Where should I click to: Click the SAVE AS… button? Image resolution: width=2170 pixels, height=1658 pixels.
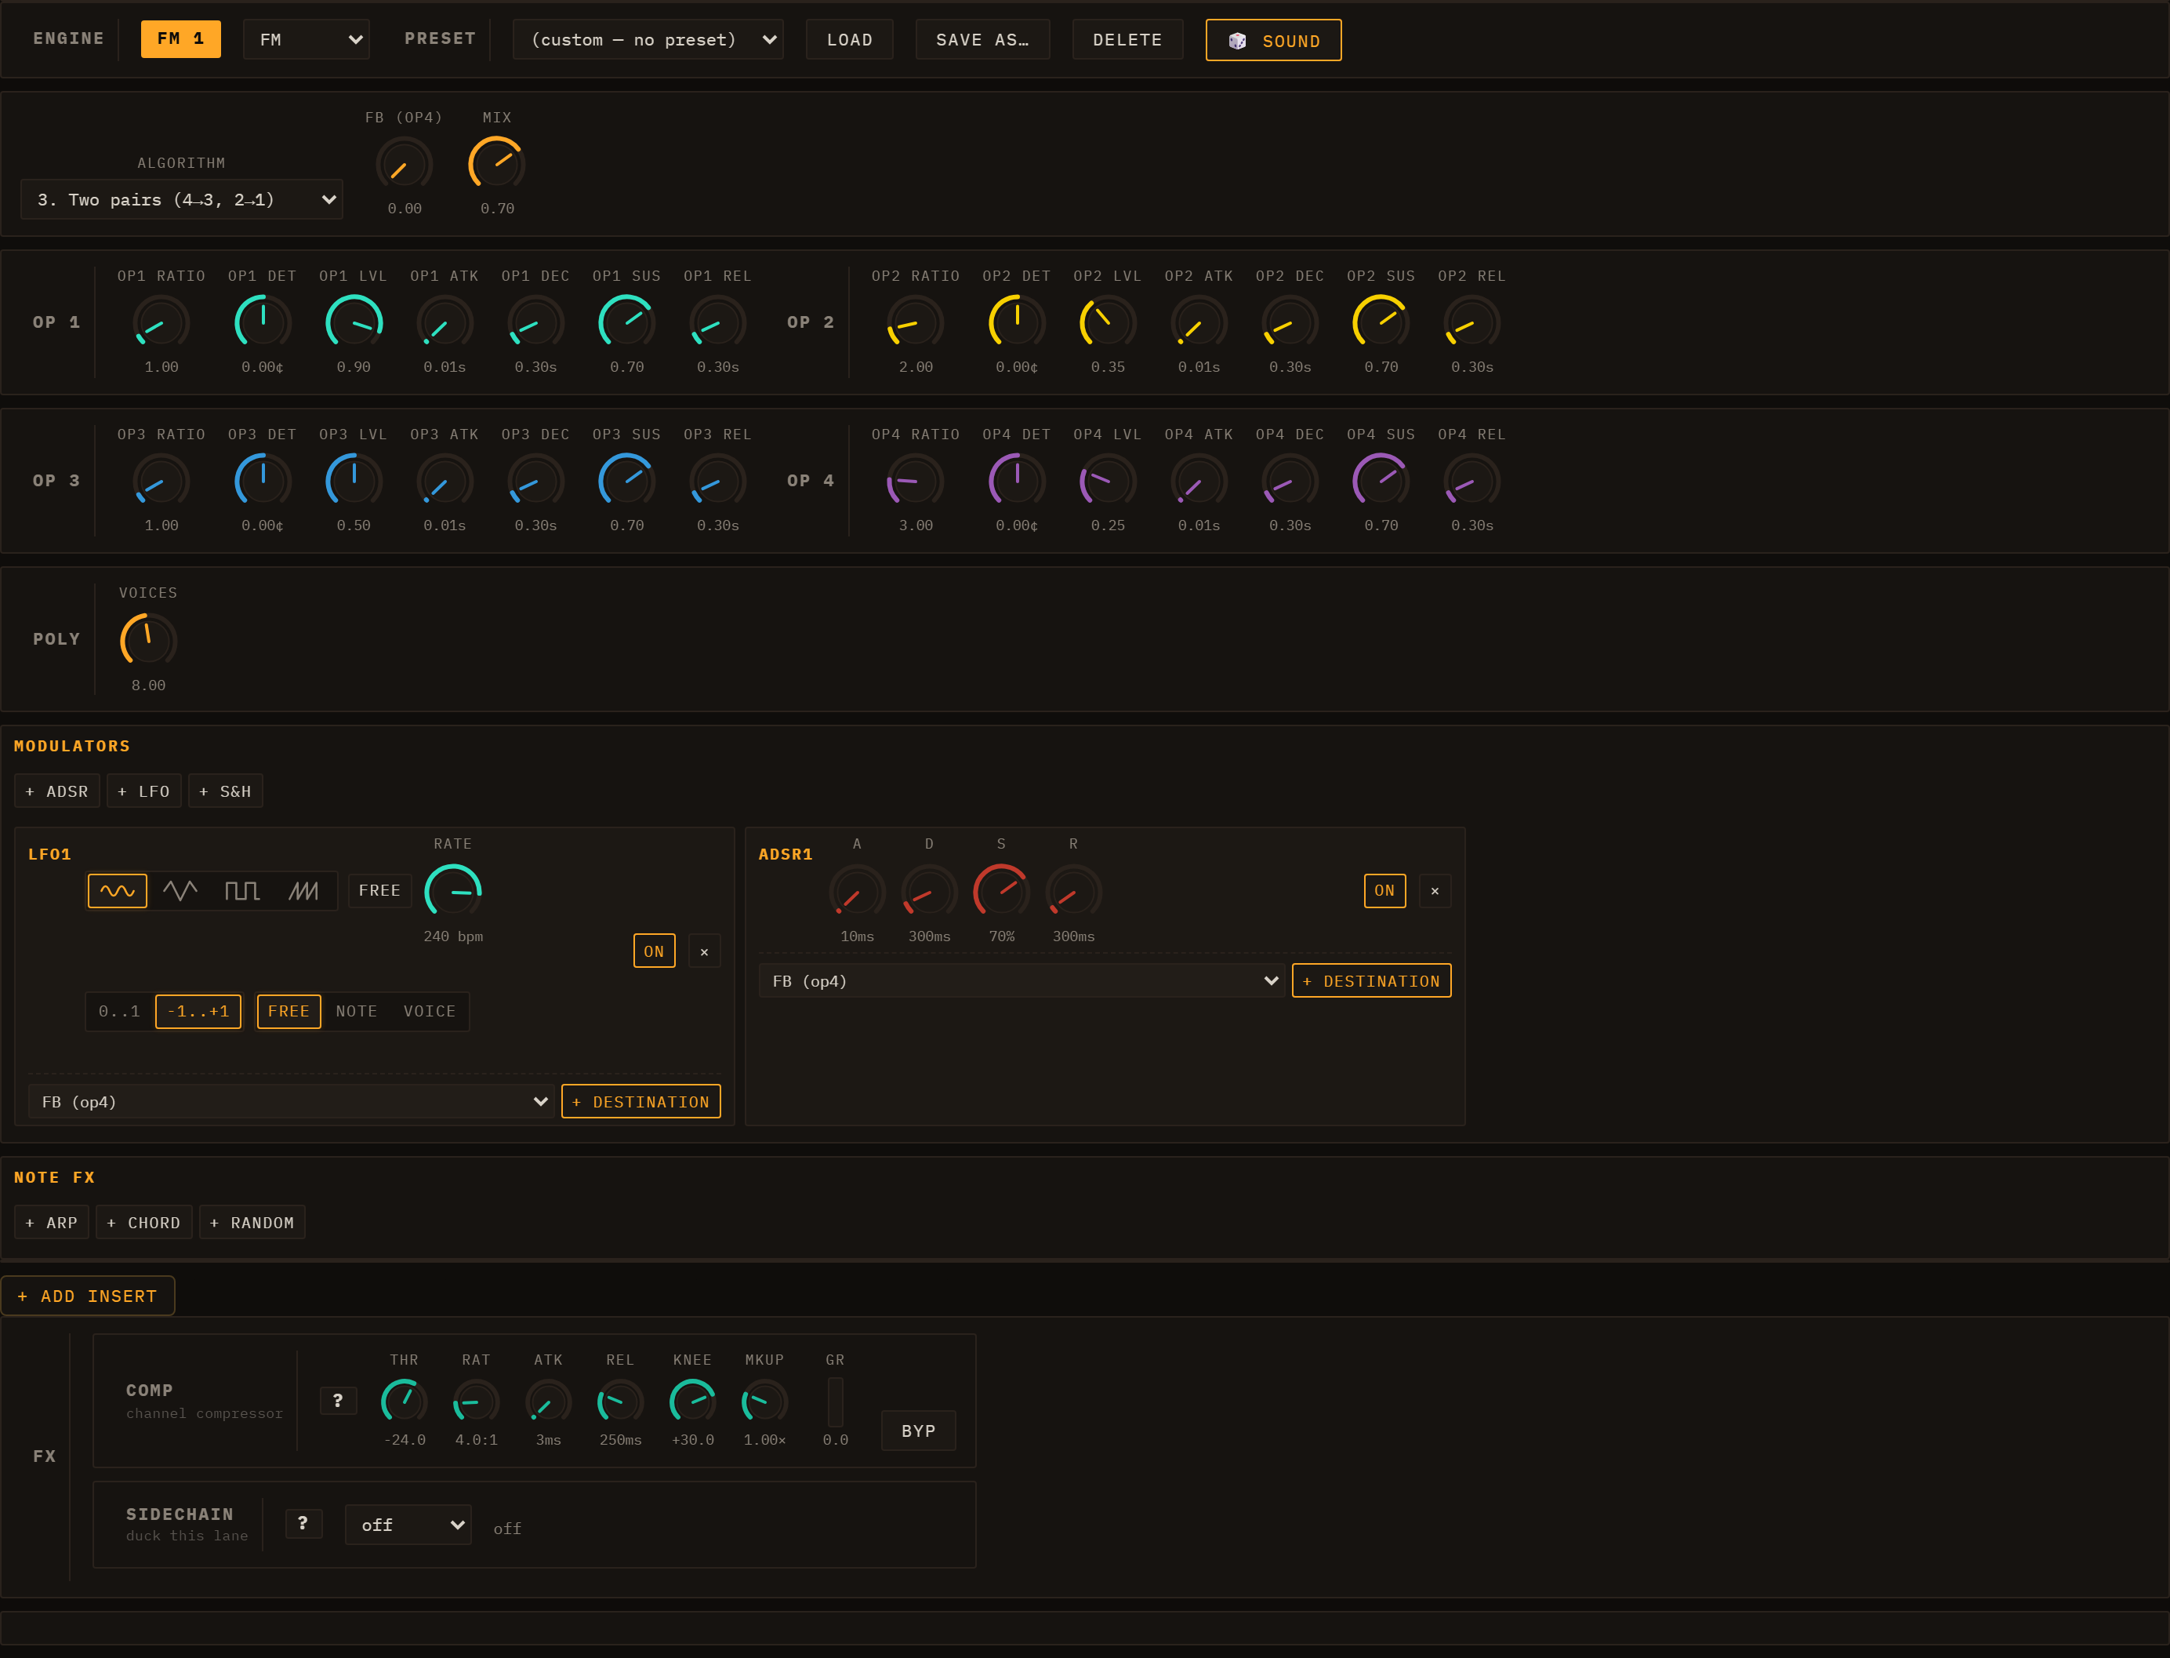point(982,39)
